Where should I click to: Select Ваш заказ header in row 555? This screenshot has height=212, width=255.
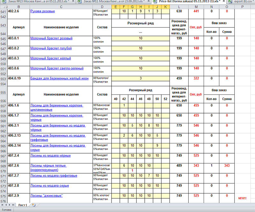pyautogui.click(x=219, y=90)
